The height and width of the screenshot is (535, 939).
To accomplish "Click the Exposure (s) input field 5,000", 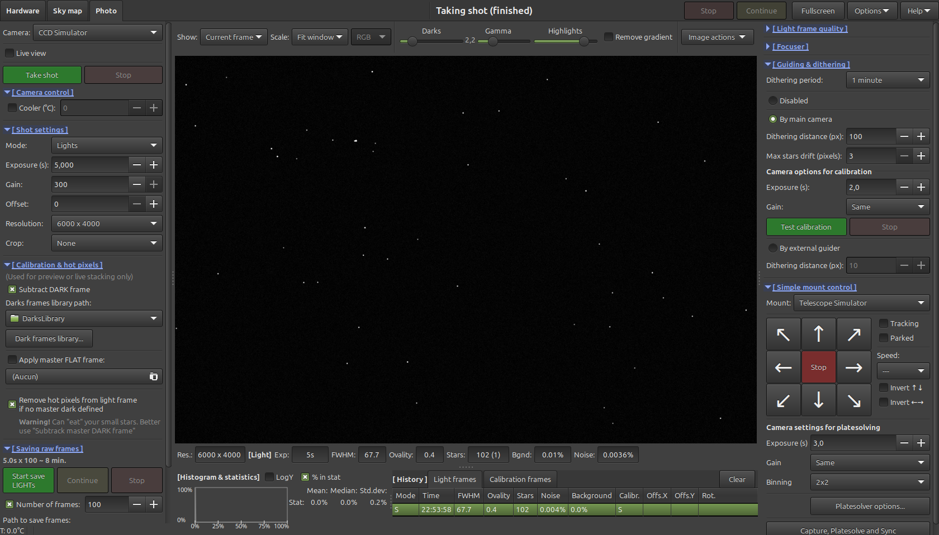I will coord(90,165).
